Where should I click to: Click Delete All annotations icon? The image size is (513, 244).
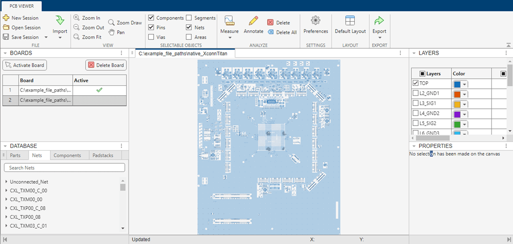(271, 32)
